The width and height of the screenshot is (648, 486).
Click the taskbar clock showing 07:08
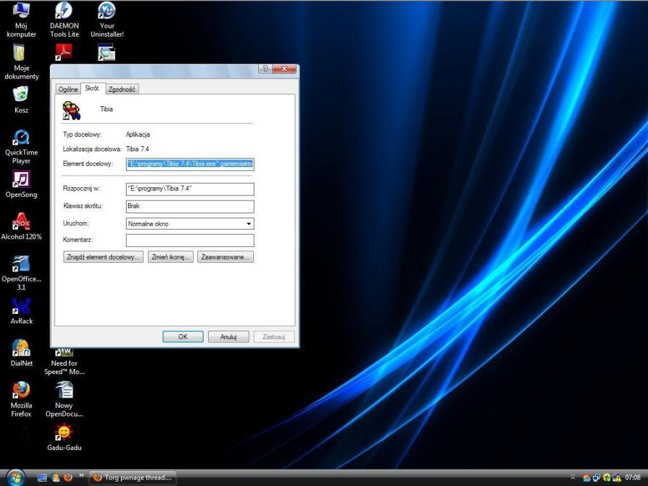[633, 478]
